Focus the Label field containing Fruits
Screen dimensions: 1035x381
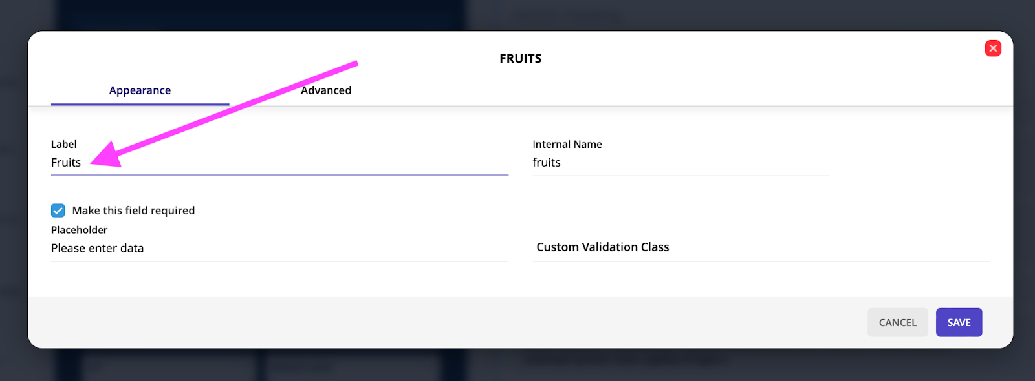pyautogui.click(x=279, y=163)
